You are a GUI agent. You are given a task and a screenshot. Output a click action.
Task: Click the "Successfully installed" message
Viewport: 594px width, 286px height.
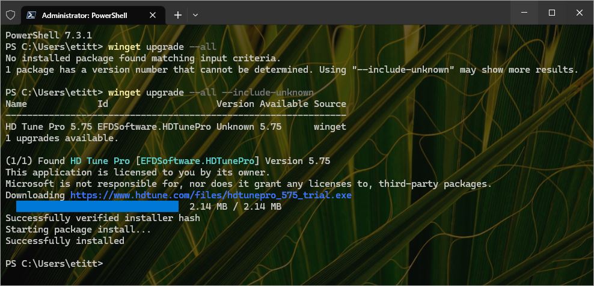65,241
